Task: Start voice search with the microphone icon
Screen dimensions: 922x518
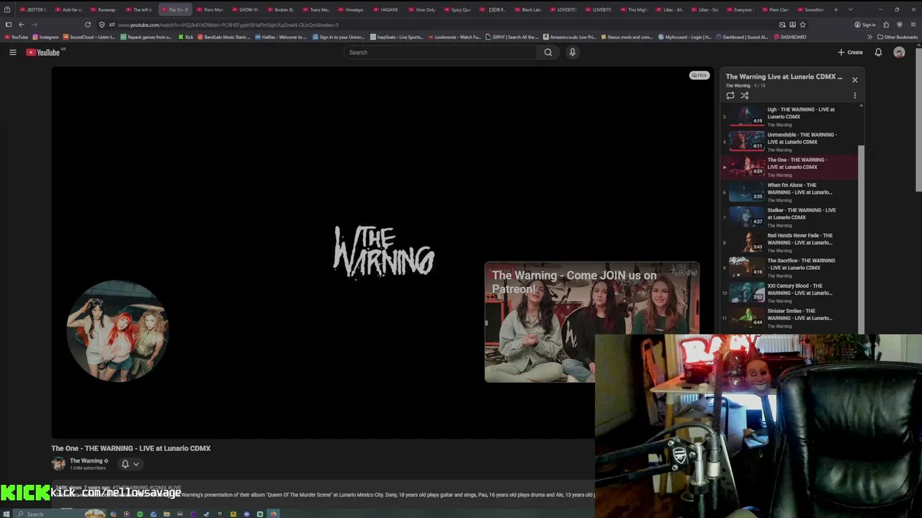Action: click(573, 52)
